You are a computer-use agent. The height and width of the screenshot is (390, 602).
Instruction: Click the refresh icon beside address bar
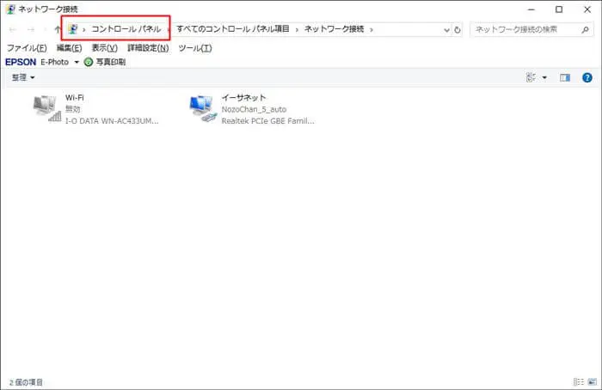tap(458, 29)
